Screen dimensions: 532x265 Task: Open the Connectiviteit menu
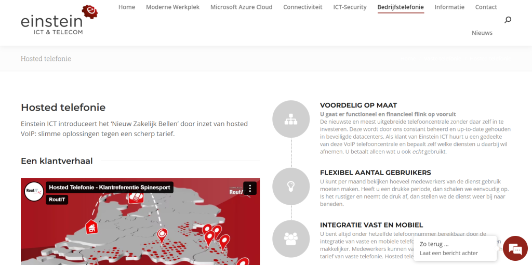[303, 7]
